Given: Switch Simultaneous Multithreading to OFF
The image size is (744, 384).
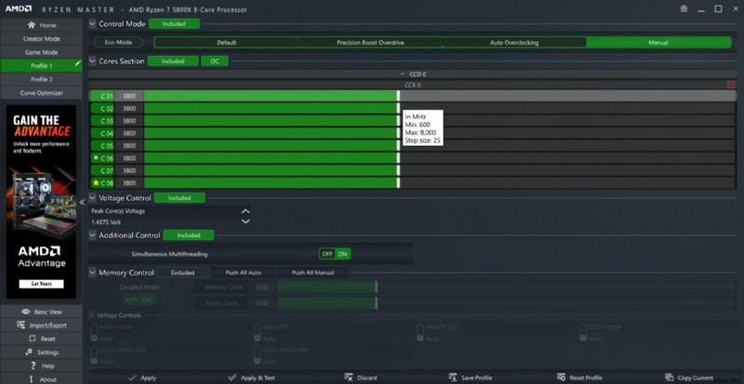Looking at the screenshot, I should (x=327, y=254).
